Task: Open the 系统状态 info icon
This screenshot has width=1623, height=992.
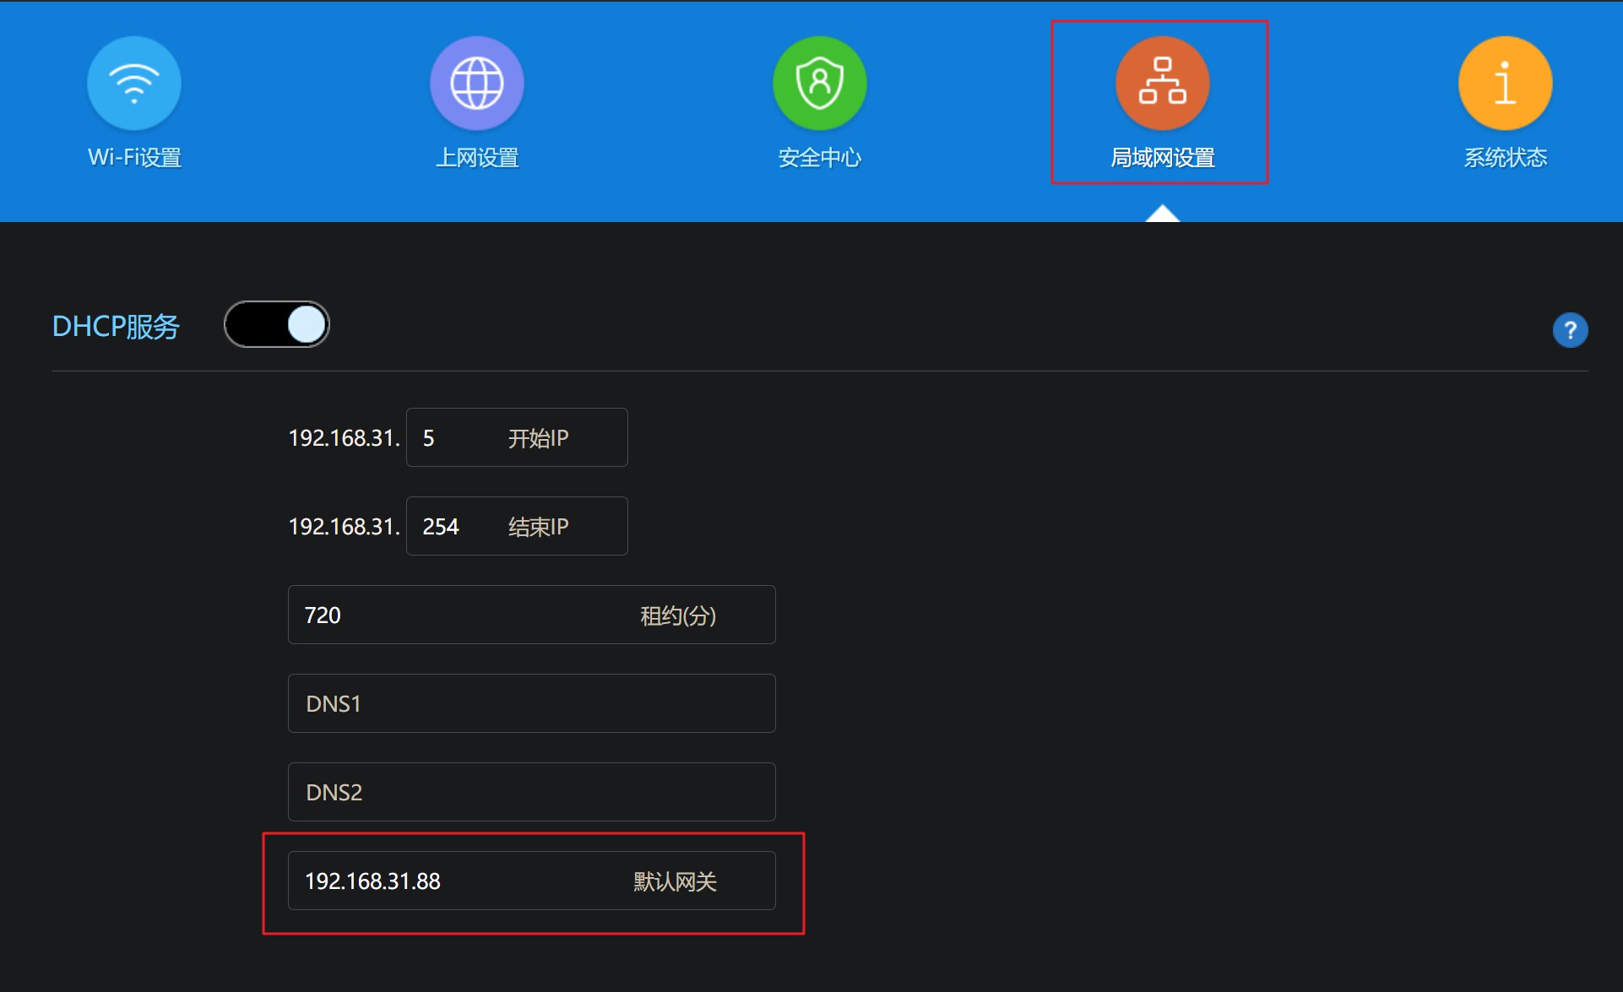Action: (x=1506, y=83)
